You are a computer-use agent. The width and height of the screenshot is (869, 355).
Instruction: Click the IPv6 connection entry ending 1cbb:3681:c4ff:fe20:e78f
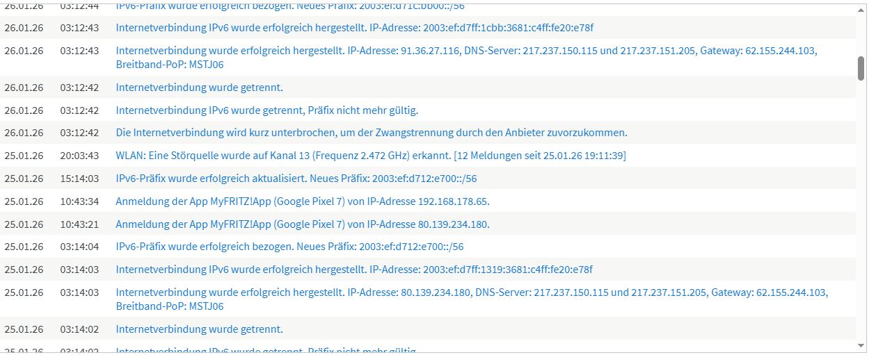(x=354, y=28)
